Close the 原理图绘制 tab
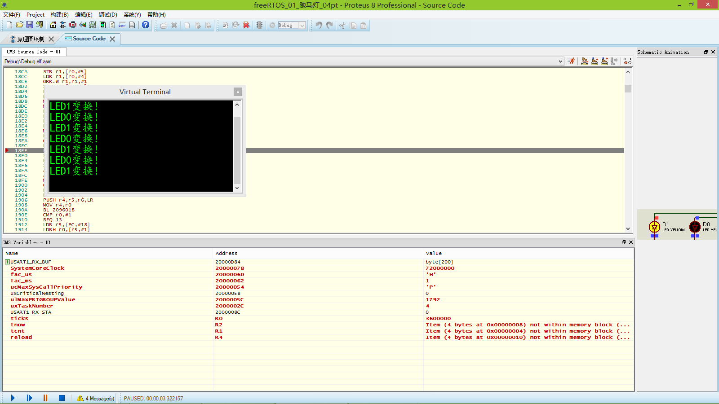This screenshot has width=719, height=404. pos(51,39)
